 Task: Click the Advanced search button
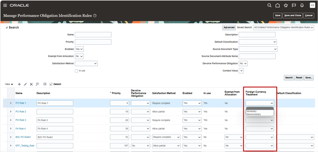click(x=229, y=27)
